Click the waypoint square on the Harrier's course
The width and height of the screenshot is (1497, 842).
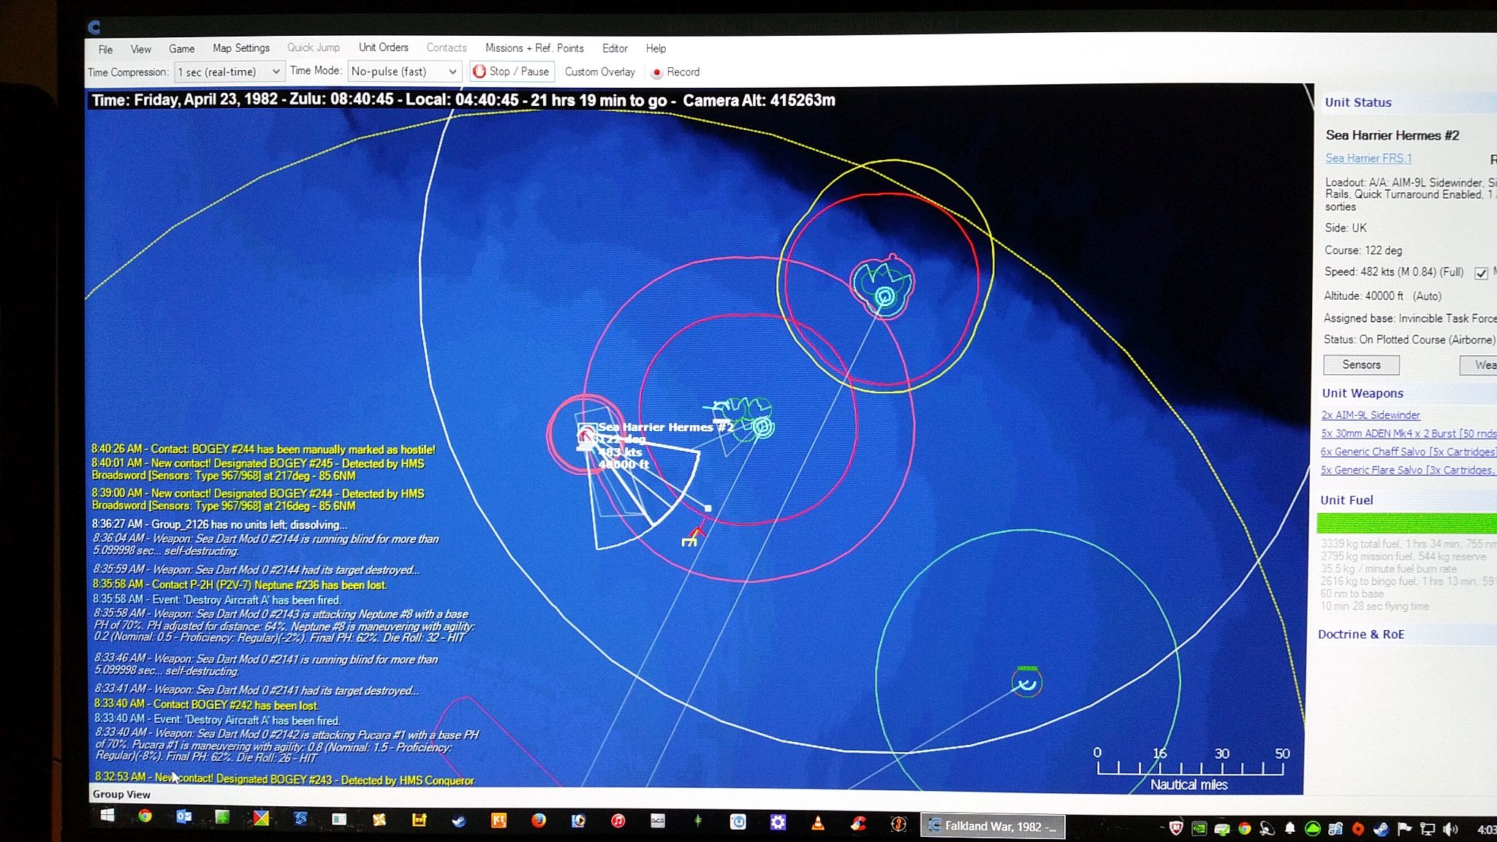pyautogui.click(x=708, y=508)
